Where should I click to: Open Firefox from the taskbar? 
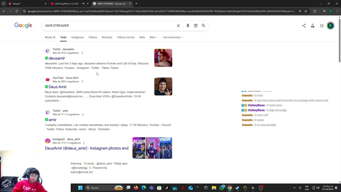(136, 188)
